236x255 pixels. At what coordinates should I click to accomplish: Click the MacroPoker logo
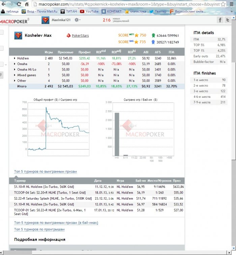14,21
